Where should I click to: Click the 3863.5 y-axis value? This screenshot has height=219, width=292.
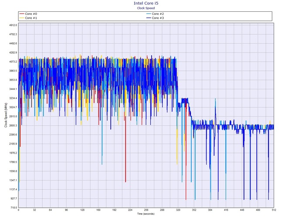(13, 71)
